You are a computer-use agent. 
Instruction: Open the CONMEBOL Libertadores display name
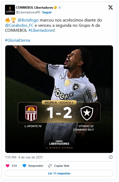[34, 8]
